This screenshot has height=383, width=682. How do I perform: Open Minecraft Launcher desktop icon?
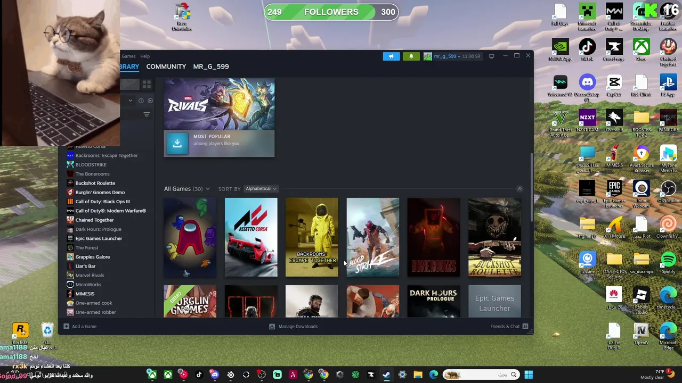[x=587, y=17]
